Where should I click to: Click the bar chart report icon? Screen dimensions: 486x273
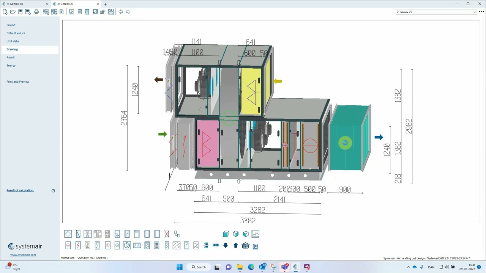click(x=95, y=12)
